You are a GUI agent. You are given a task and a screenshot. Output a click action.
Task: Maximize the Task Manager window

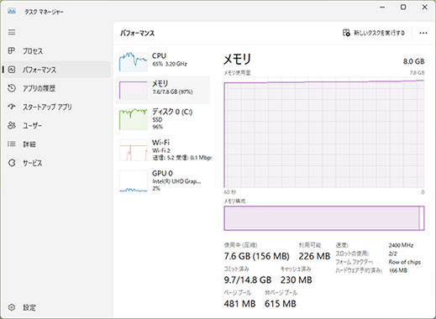point(403,8)
